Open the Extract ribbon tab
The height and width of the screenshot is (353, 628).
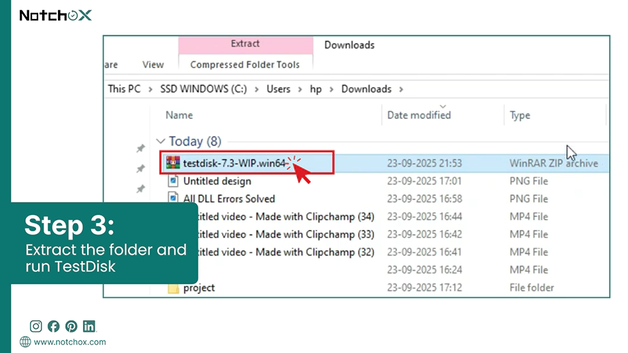point(245,44)
